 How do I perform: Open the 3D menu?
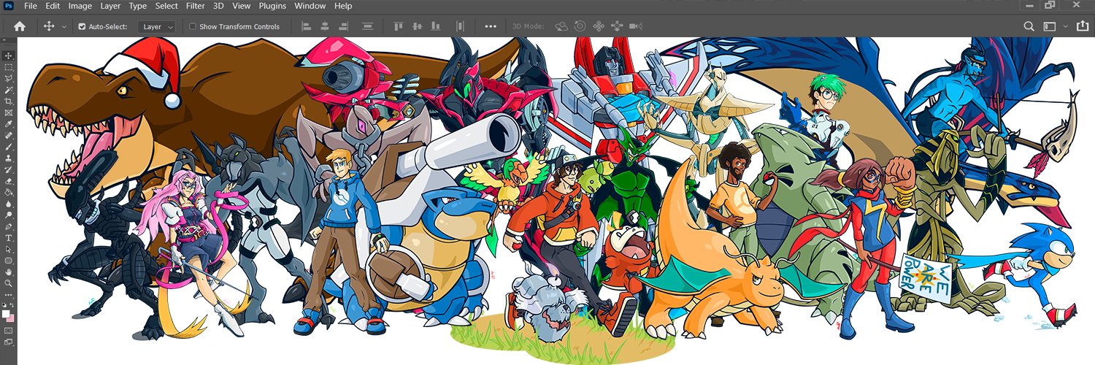pos(219,6)
